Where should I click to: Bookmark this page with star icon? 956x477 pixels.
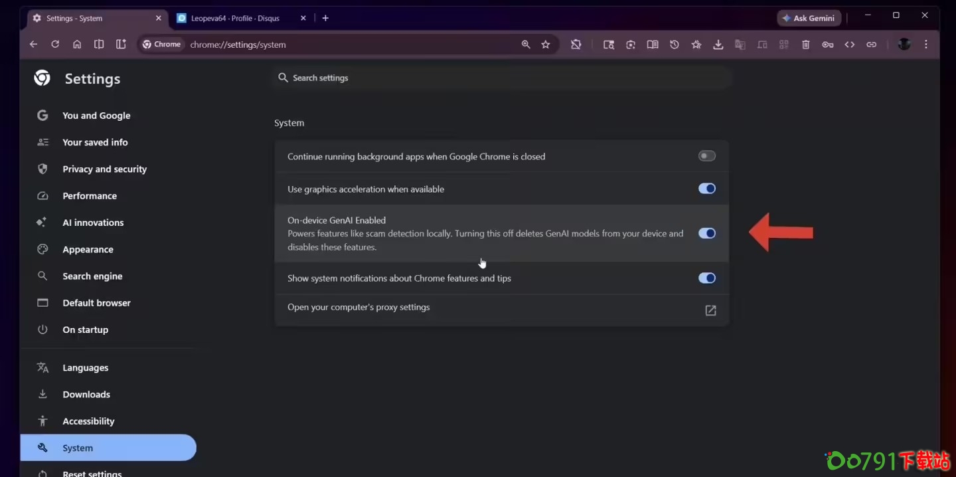[546, 45]
